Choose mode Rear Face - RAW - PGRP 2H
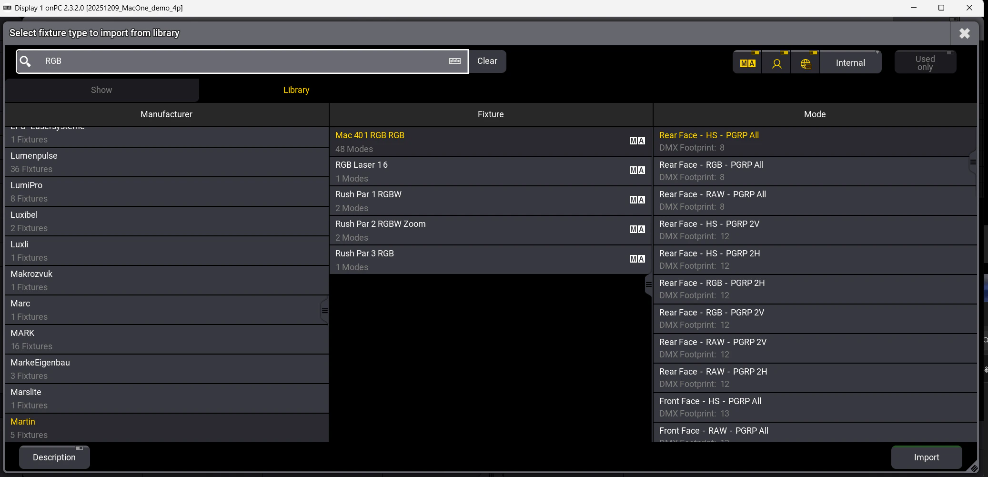Viewport: 988px width, 477px height. click(x=815, y=378)
